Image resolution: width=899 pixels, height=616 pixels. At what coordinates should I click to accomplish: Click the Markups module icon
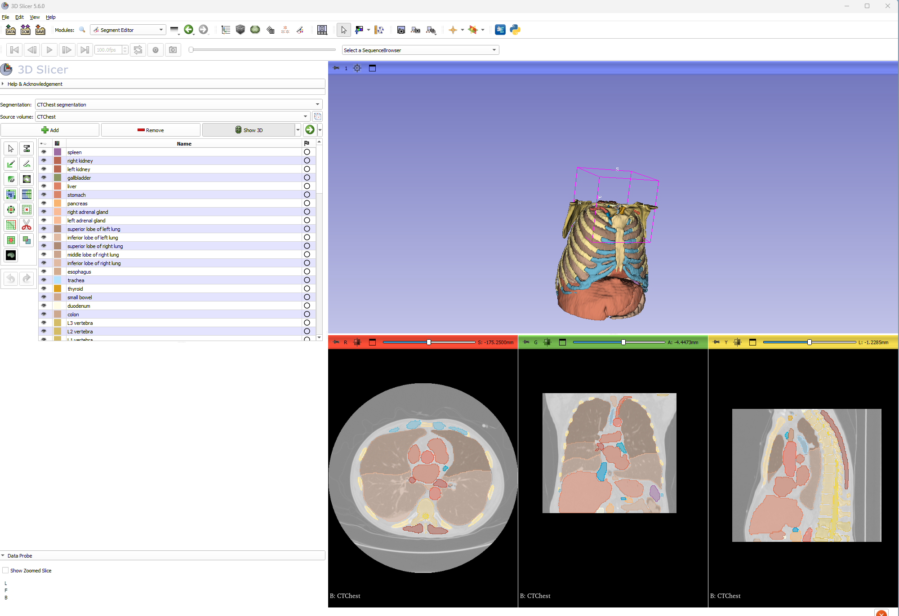click(x=285, y=30)
